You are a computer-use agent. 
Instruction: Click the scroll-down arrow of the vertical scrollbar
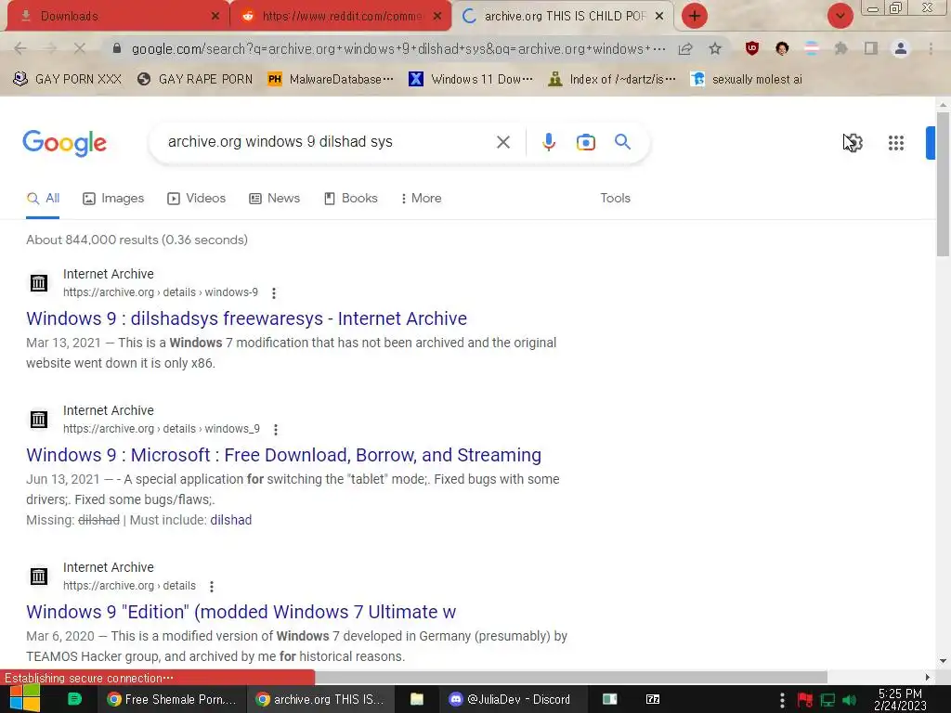tap(943, 661)
